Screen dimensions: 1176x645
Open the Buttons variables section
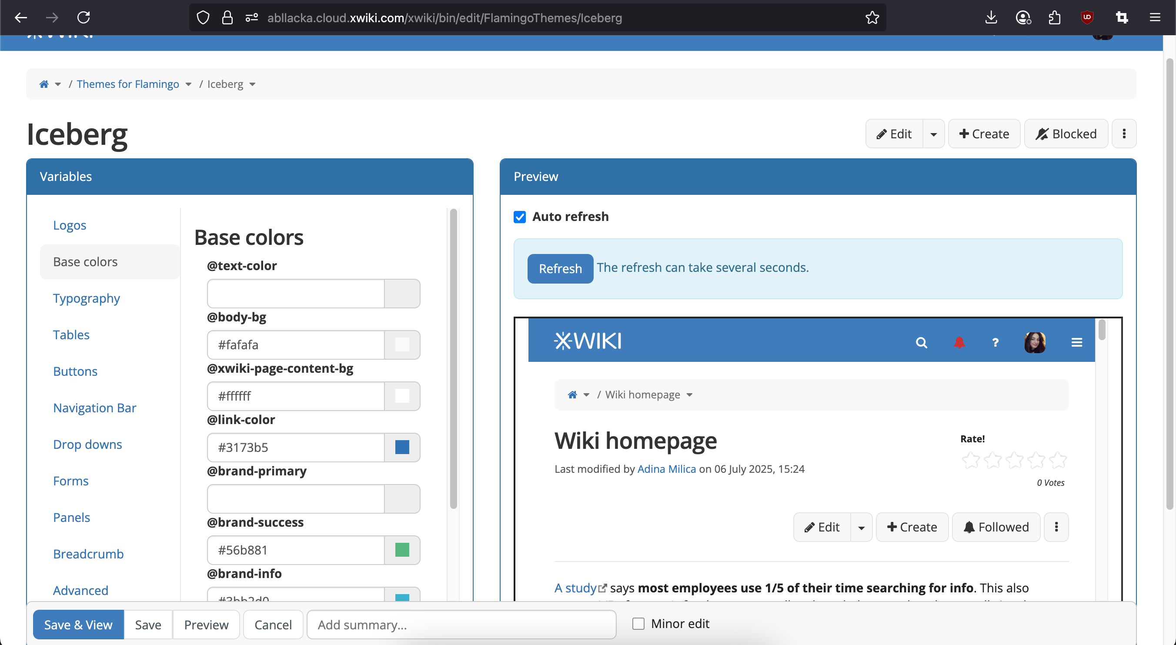click(75, 371)
